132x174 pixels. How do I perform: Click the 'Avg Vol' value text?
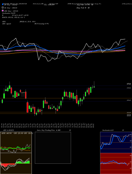pyautogui.click(x=85, y=5)
